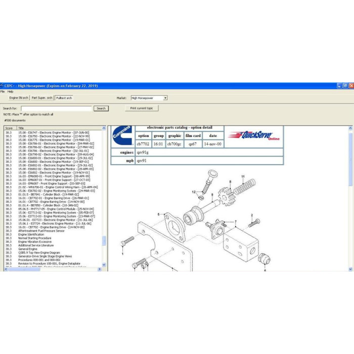Select Engine Identification row
The width and height of the screenshot is (354, 354).
pos(31,235)
